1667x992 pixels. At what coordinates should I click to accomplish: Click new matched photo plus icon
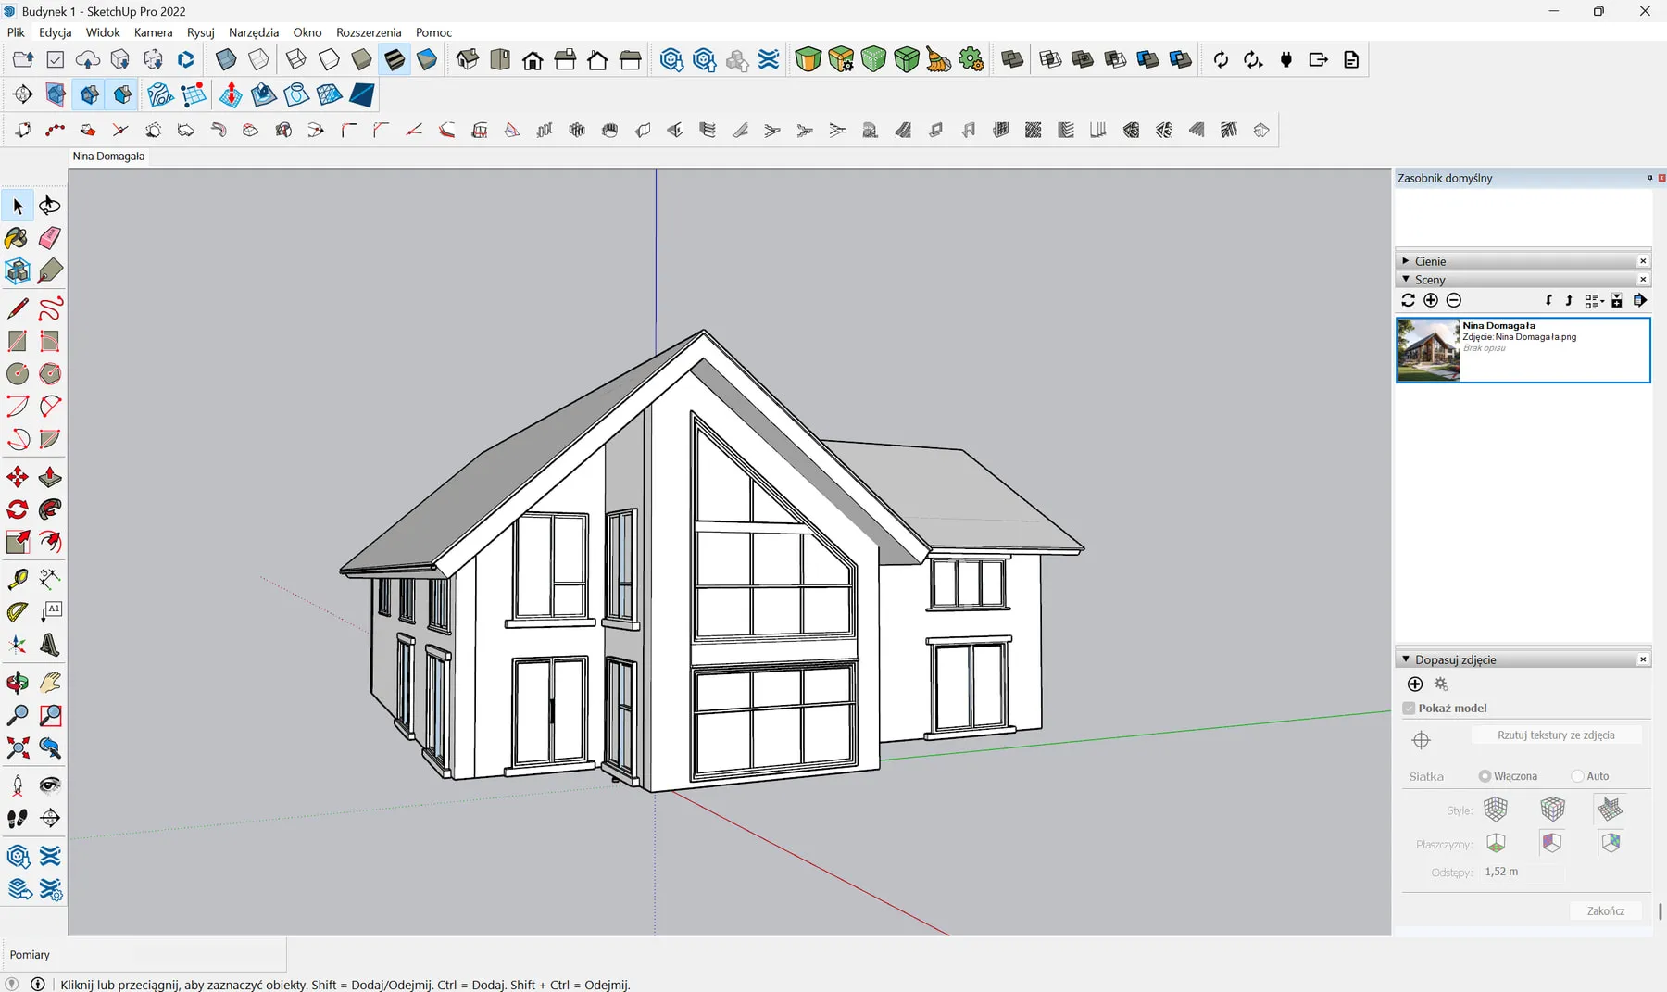[x=1415, y=684]
